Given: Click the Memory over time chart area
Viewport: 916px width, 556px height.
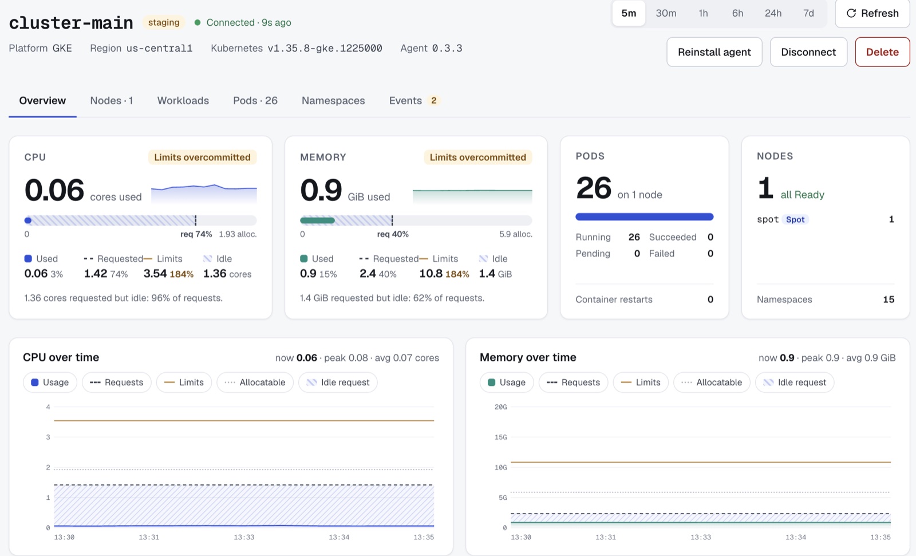Looking at the screenshot, I should [x=701, y=467].
